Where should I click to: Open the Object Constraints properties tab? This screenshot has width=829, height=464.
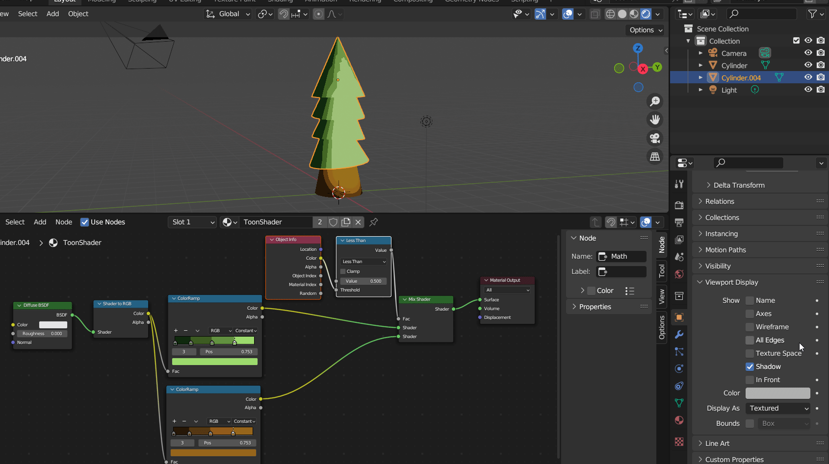click(x=679, y=386)
